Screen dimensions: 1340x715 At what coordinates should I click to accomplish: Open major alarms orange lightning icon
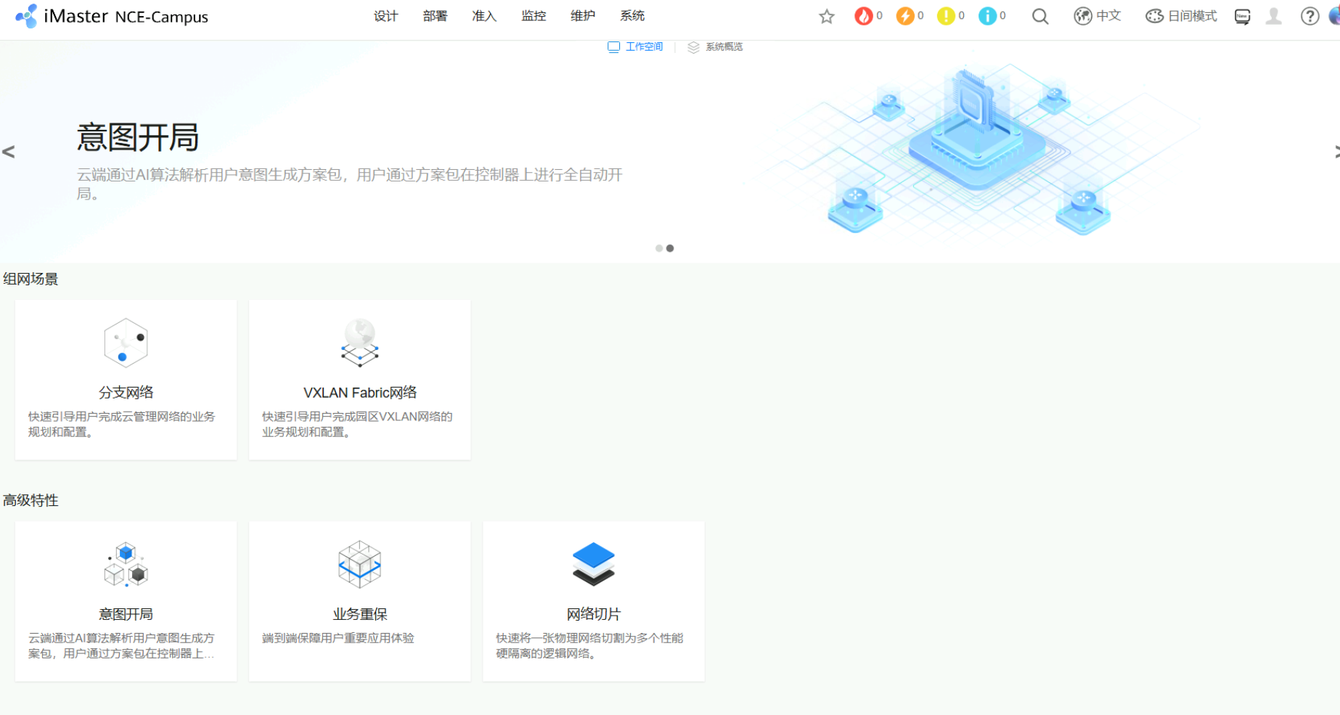[x=904, y=16]
